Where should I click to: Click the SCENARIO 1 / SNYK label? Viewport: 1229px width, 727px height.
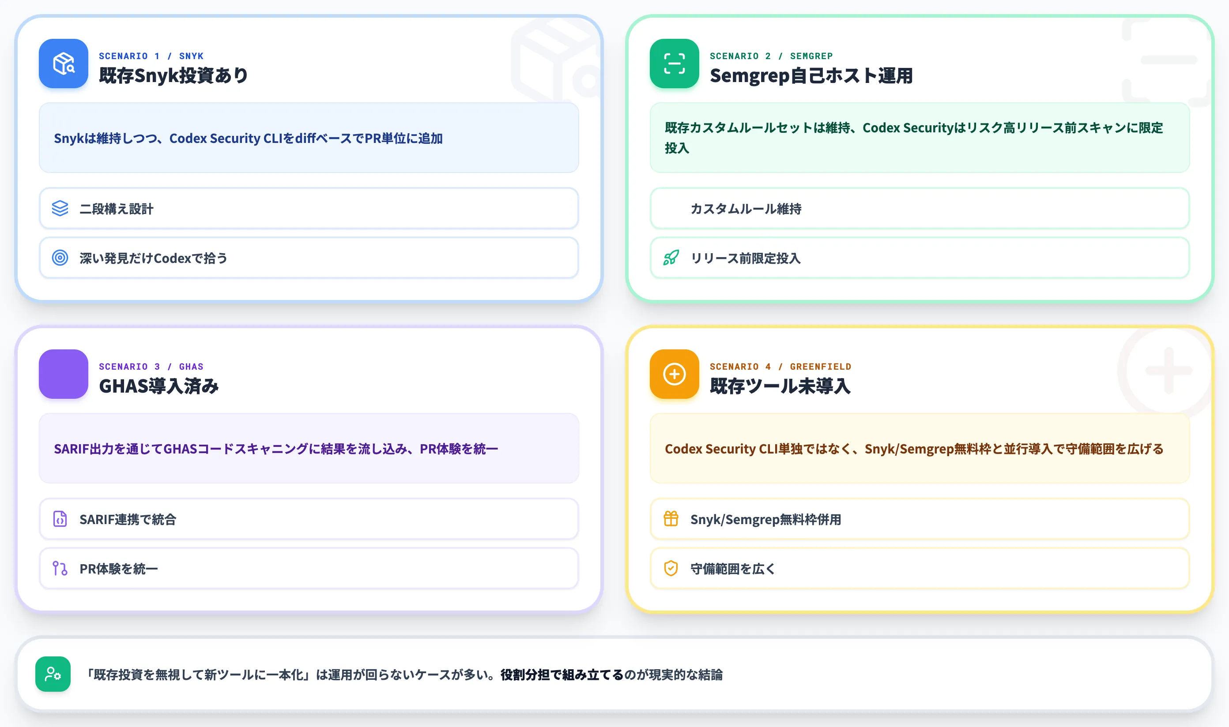151,56
